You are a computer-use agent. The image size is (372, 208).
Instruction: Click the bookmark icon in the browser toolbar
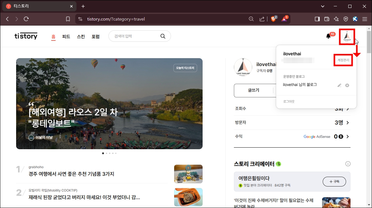tap(68, 19)
